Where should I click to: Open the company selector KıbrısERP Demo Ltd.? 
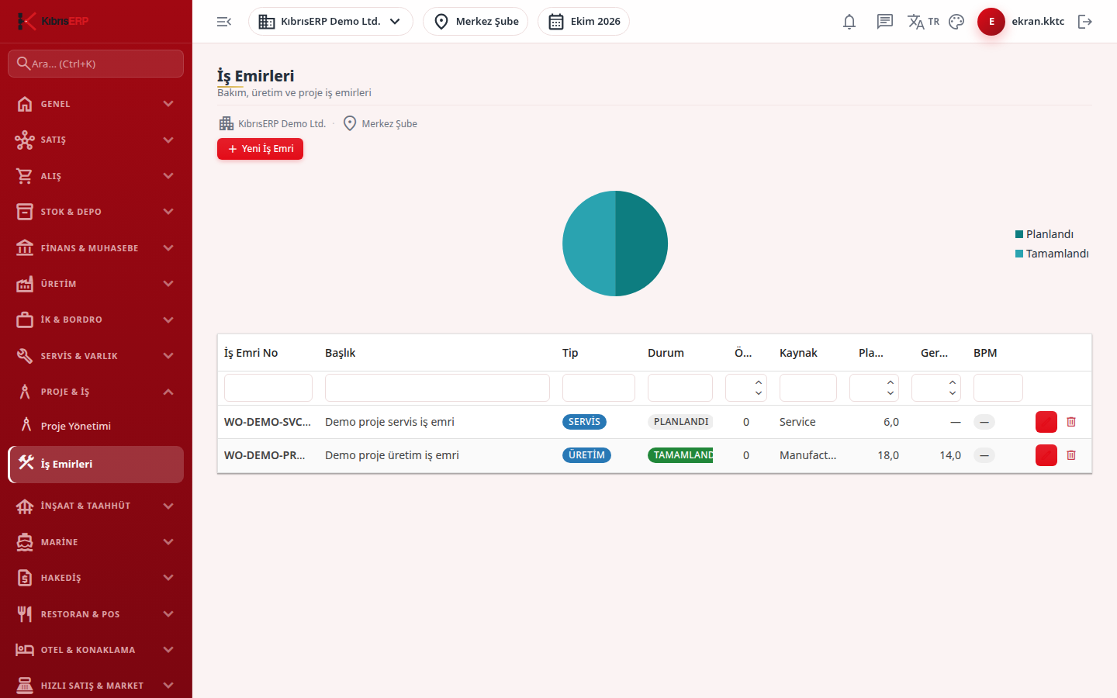(330, 22)
